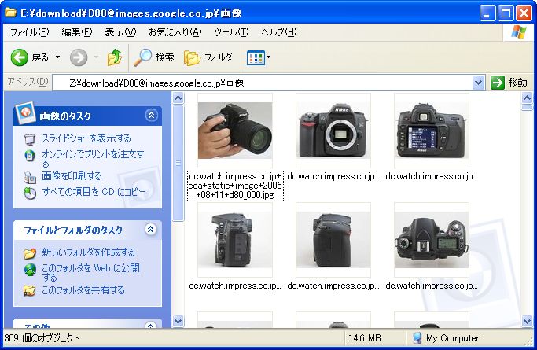Click the Up folder toolbar icon

[114, 57]
